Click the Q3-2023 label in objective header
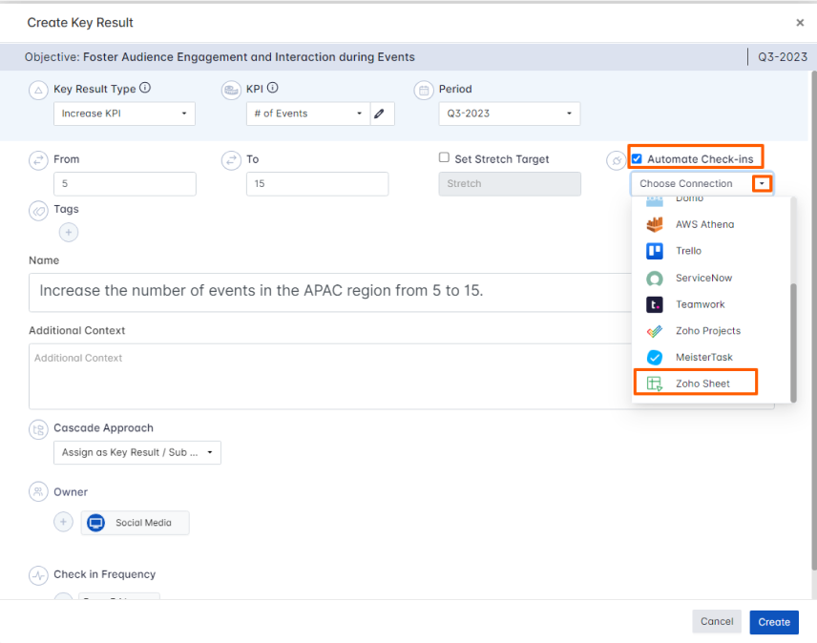This screenshot has width=817, height=643. (x=782, y=57)
